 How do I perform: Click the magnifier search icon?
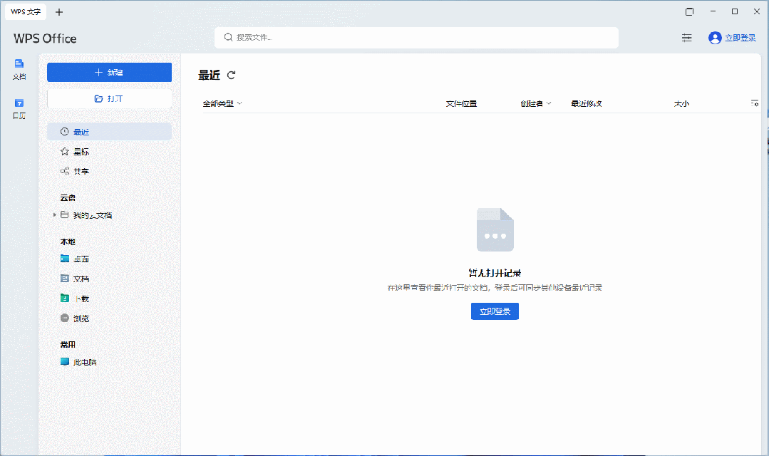[x=228, y=37]
